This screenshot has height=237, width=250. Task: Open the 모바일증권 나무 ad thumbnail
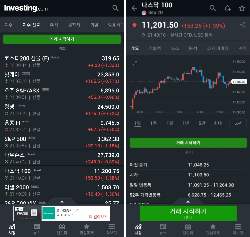pyautogui.click(x=28, y=213)
